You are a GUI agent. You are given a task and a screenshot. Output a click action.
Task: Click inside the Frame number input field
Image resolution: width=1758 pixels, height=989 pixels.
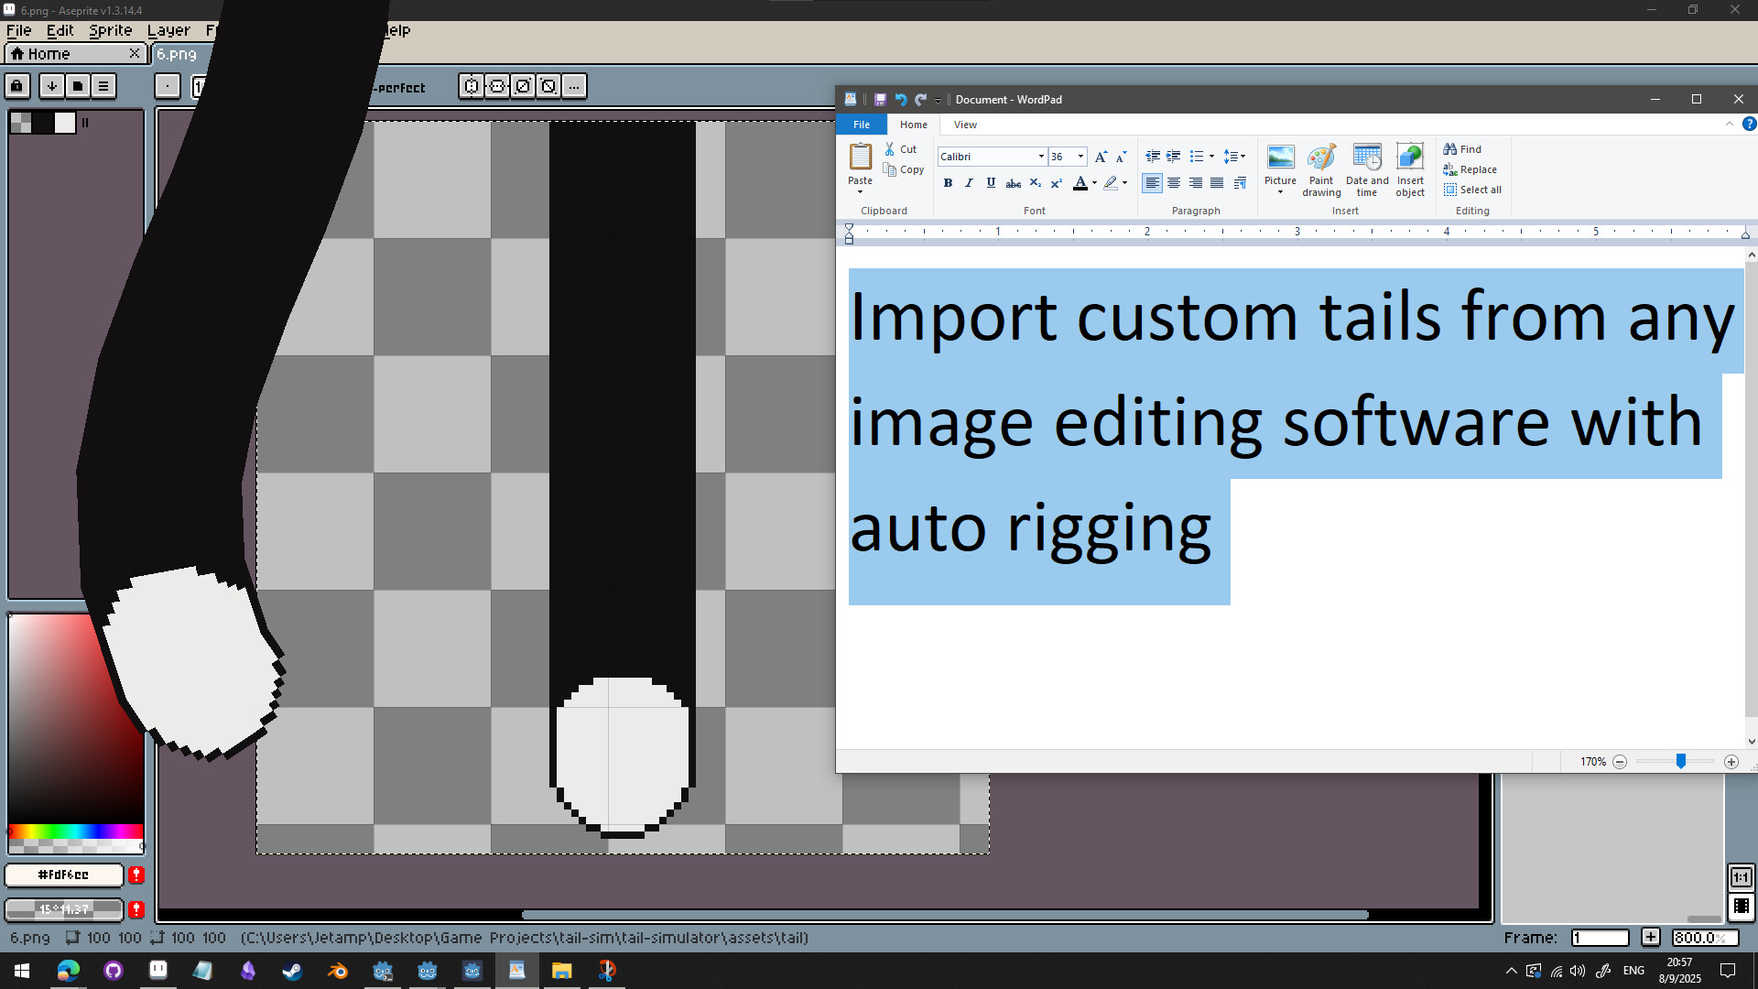[1599, 938]
